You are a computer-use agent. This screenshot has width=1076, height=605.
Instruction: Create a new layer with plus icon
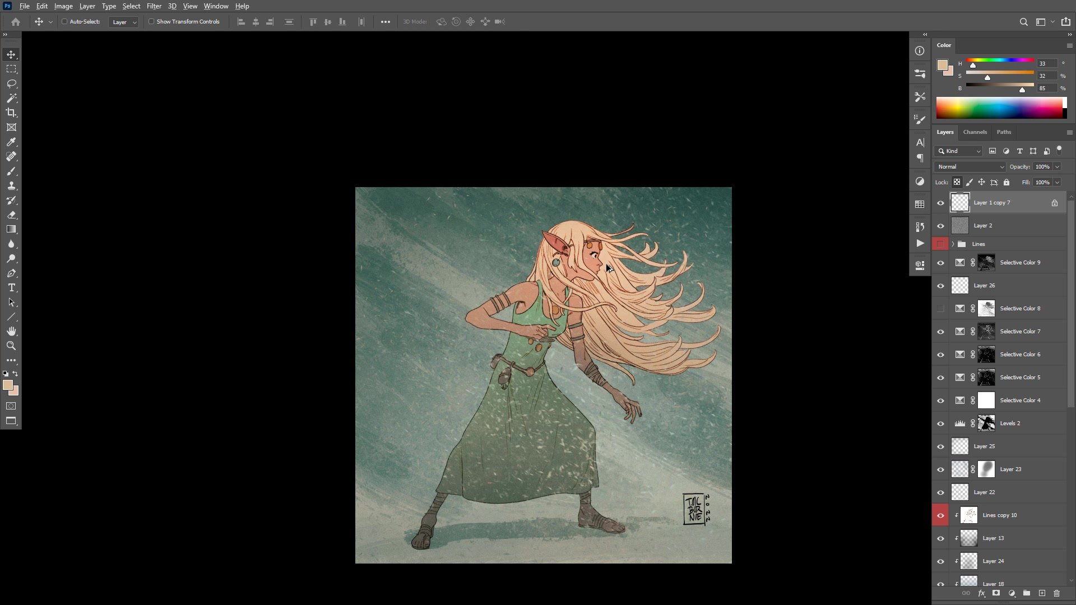1042,593
